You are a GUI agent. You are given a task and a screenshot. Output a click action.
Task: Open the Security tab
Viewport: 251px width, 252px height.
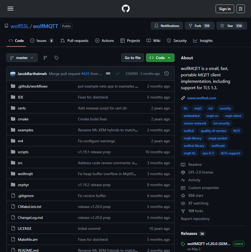[x=177, y=41]
